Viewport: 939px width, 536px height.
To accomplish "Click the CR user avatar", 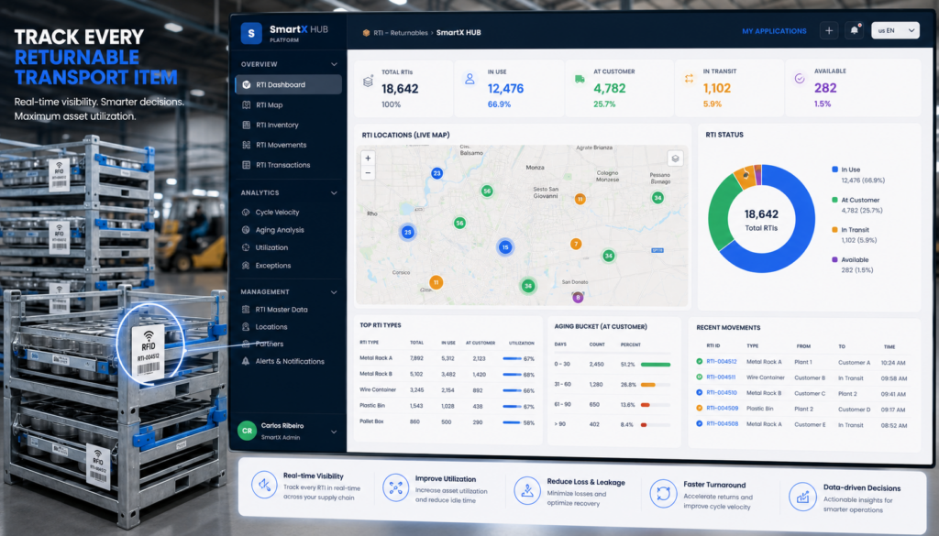I will coord(247,431).
